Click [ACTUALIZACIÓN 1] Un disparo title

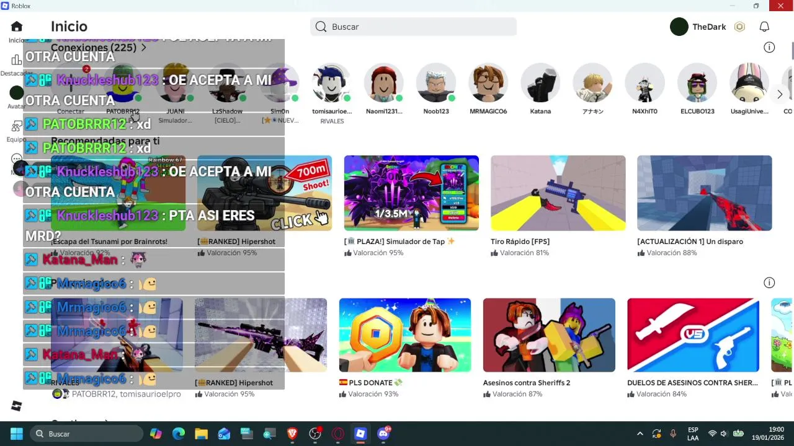[x=690, y=242]
